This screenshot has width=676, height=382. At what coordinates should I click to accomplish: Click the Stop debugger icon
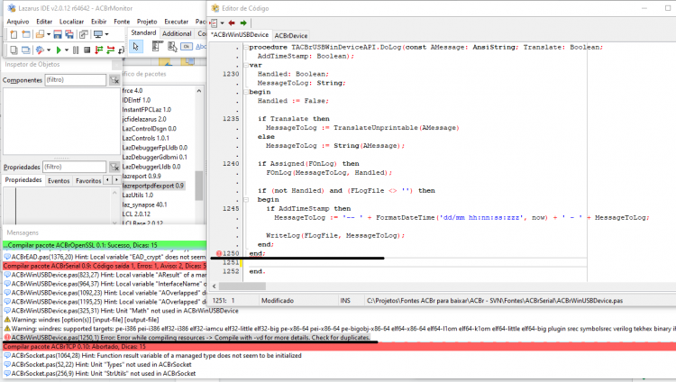[x=87, y=50]
